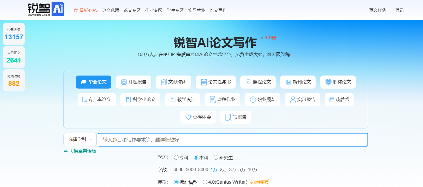Click the 锐智AI logo

pyautogui.click(x=45, y=9)
